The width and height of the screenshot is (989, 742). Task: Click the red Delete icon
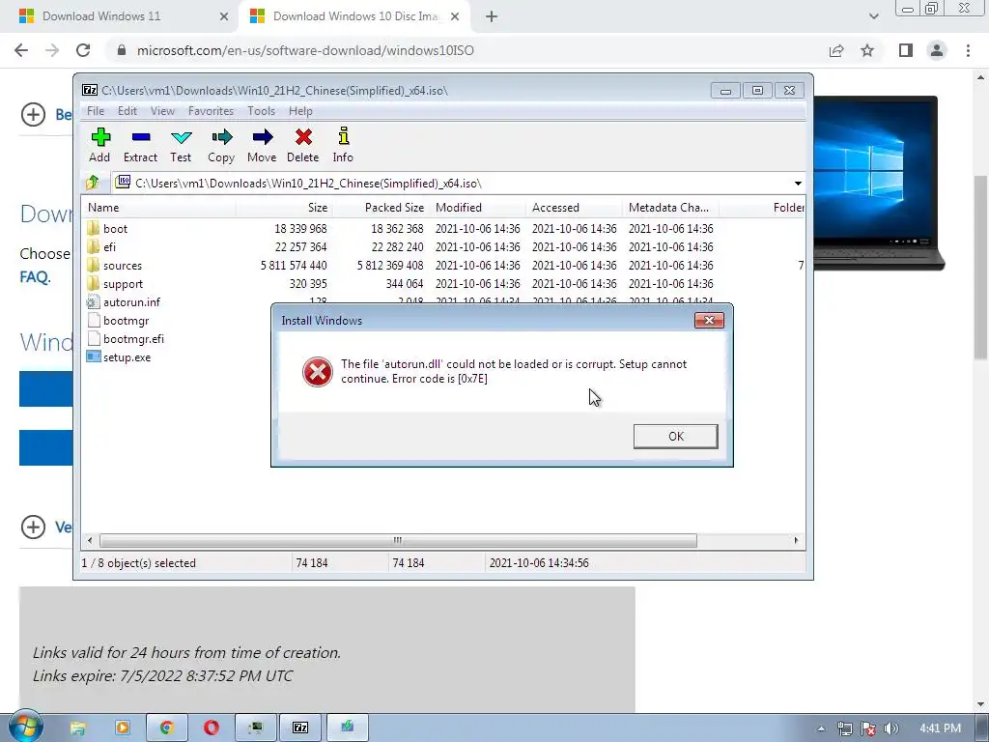302,145
